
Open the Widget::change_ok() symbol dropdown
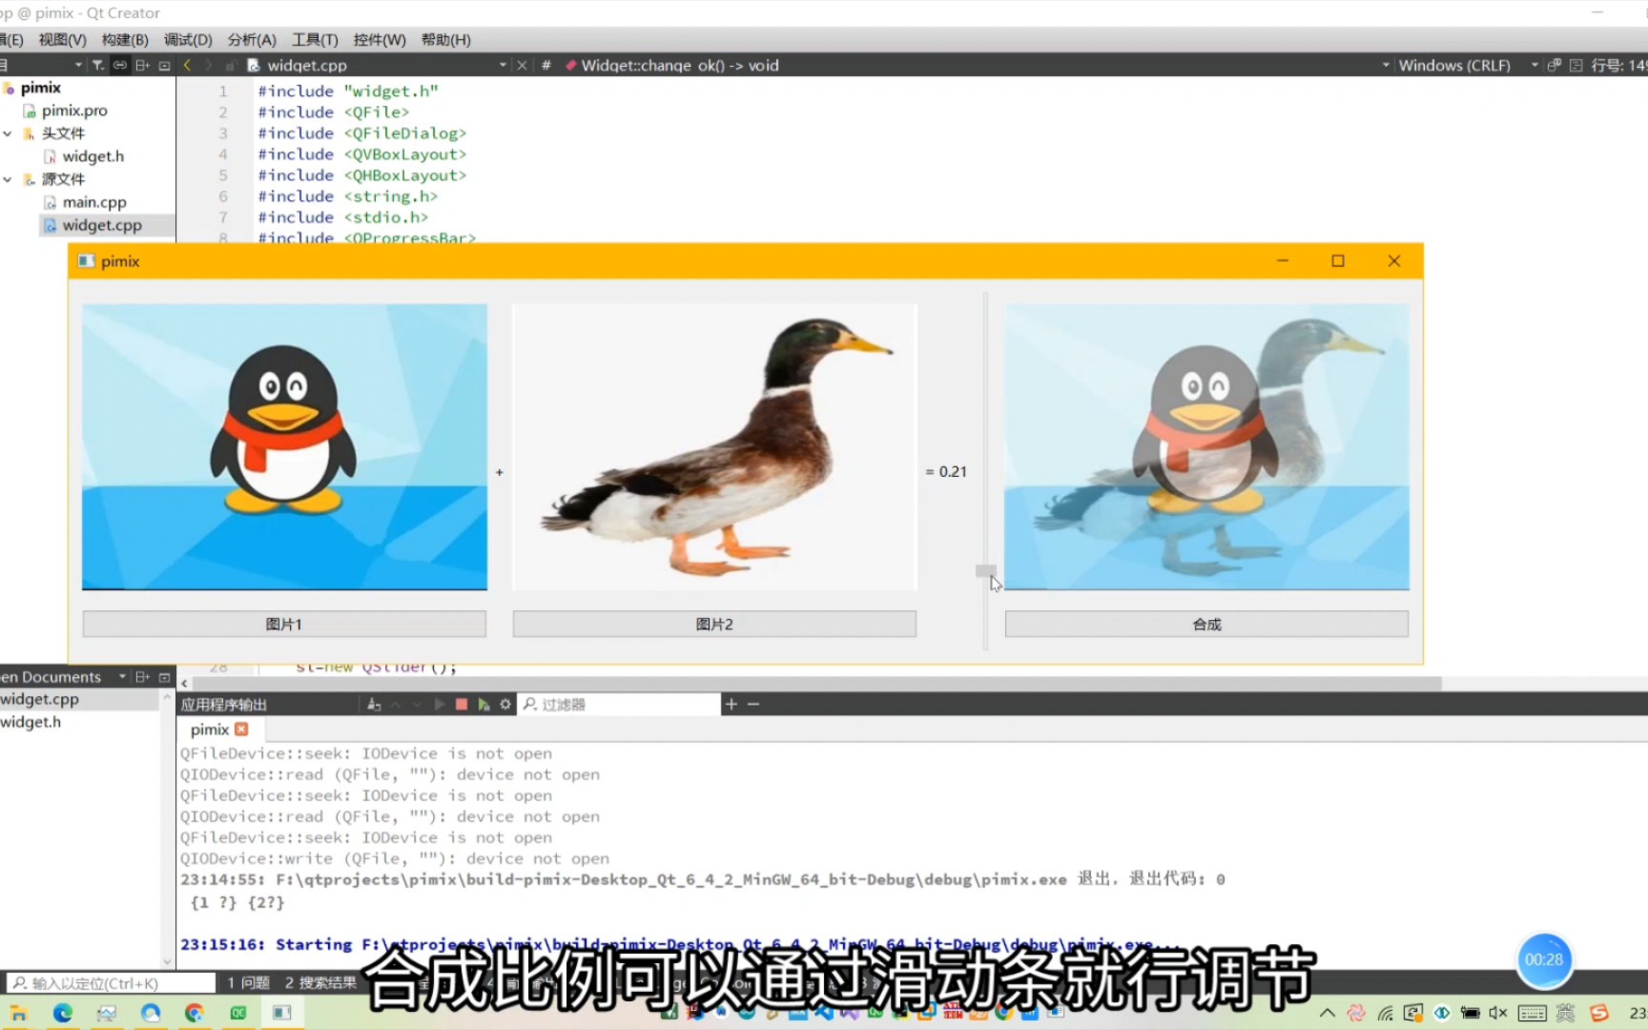[x=1386, y=65]
